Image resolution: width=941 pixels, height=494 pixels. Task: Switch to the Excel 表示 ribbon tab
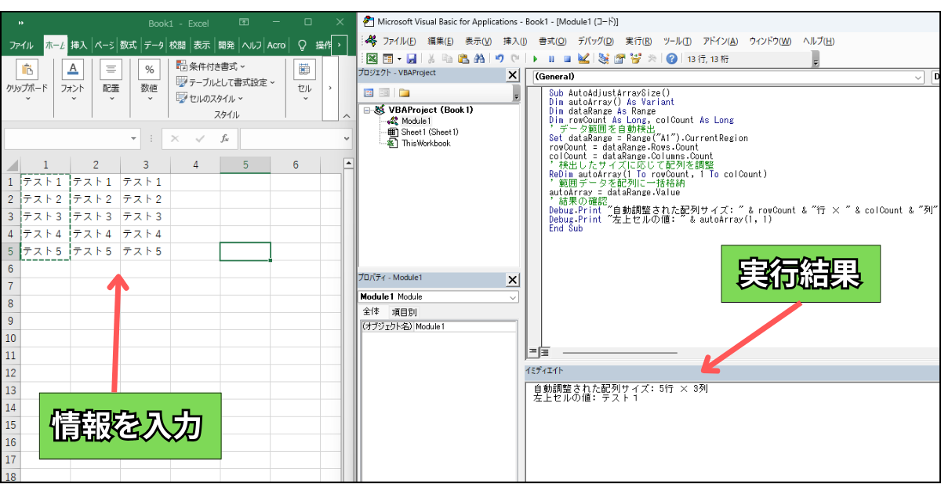click(202, 45)
